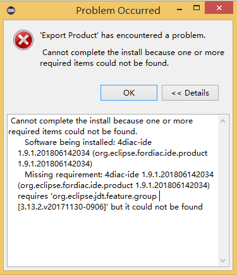Click 'but it could not be found' text
This screenshot has width=237, height=276.
[x=157, y=207]
